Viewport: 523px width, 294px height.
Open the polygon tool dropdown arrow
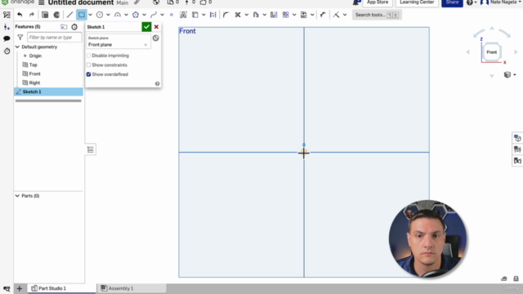(x=144, y=15)
